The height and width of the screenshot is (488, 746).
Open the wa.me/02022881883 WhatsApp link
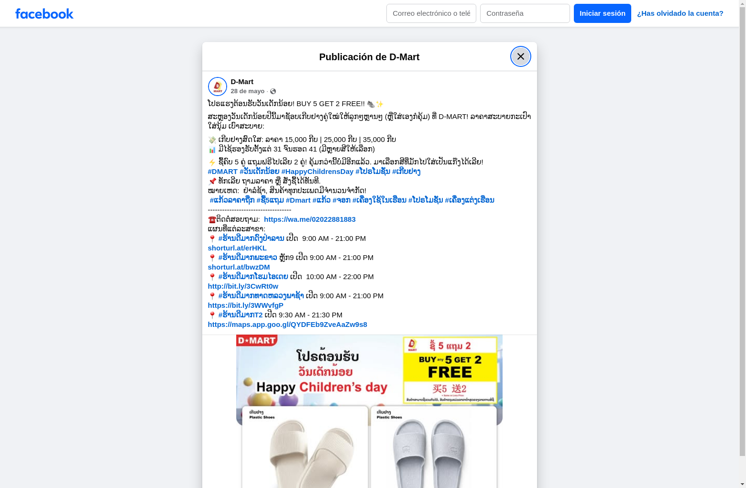tap(310, 219)
